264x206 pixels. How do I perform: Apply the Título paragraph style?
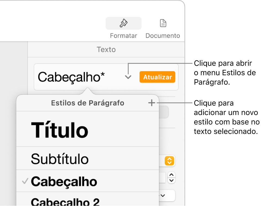click(x=87, y=129)
